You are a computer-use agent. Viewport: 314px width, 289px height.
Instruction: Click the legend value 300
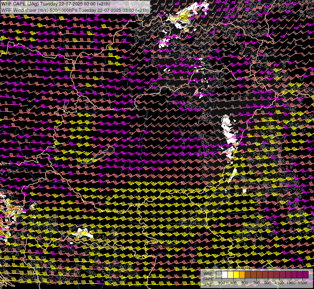click(233, 283)
